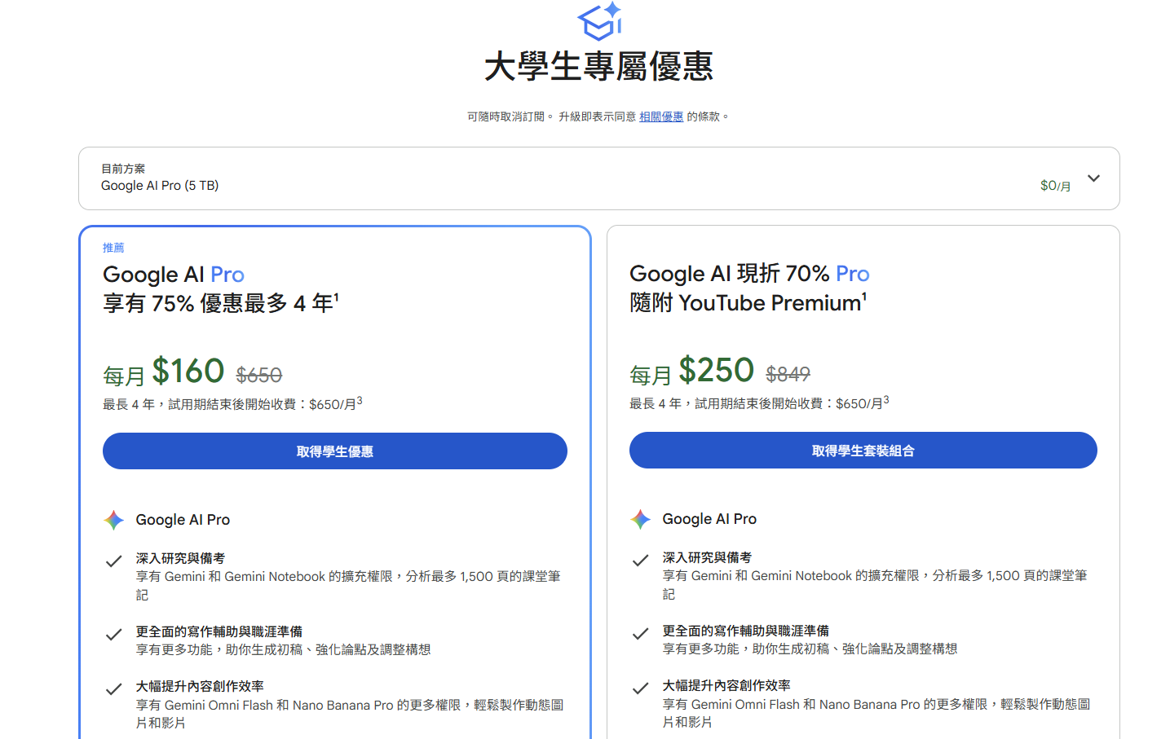Click the struck-through $849 price
Image resolution: width=1170 pixels, height=739 pixels.
pyautogui.click(x=788, y=374)
